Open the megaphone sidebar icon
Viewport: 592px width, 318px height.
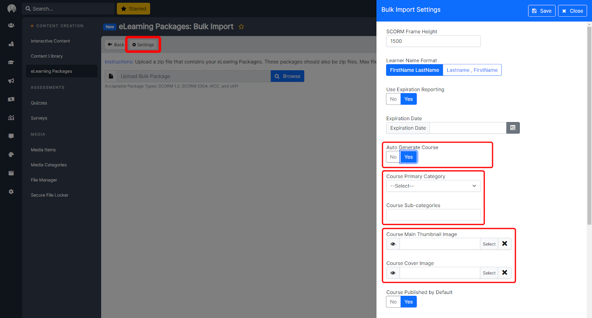coord(11,81)
